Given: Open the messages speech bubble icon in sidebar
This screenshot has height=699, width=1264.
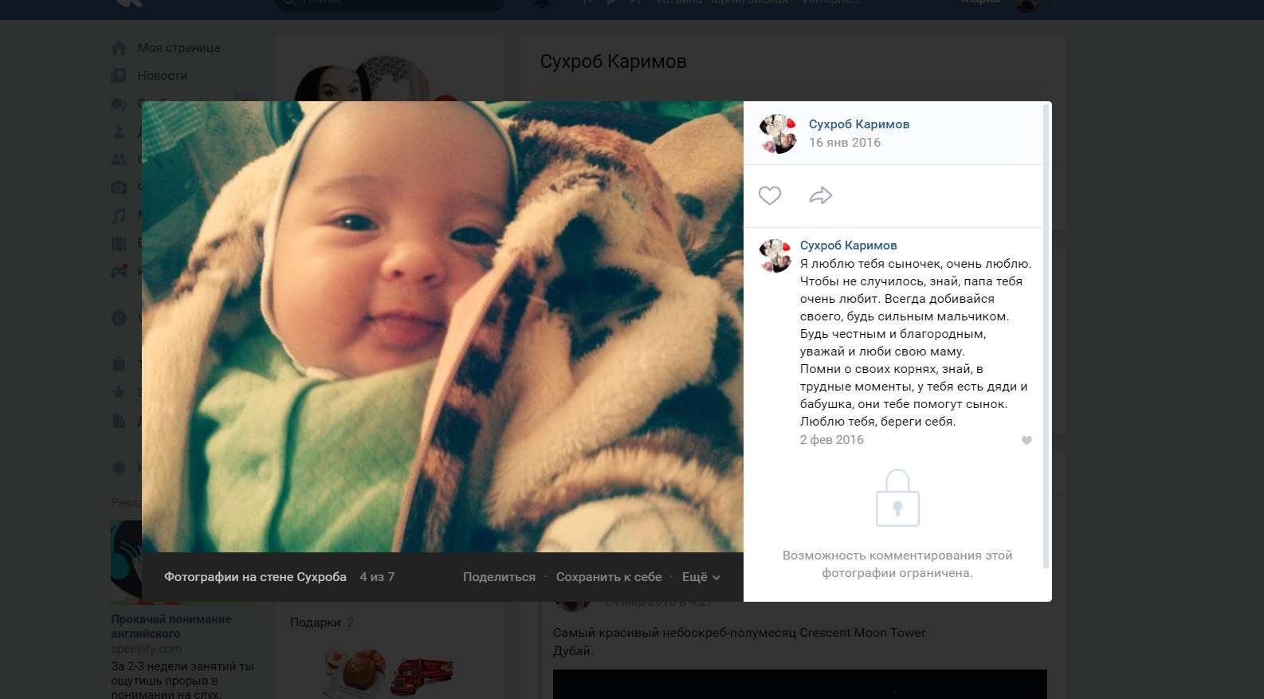Looking at the screenshot, I should pyautogui.click(x=119, y=104).
